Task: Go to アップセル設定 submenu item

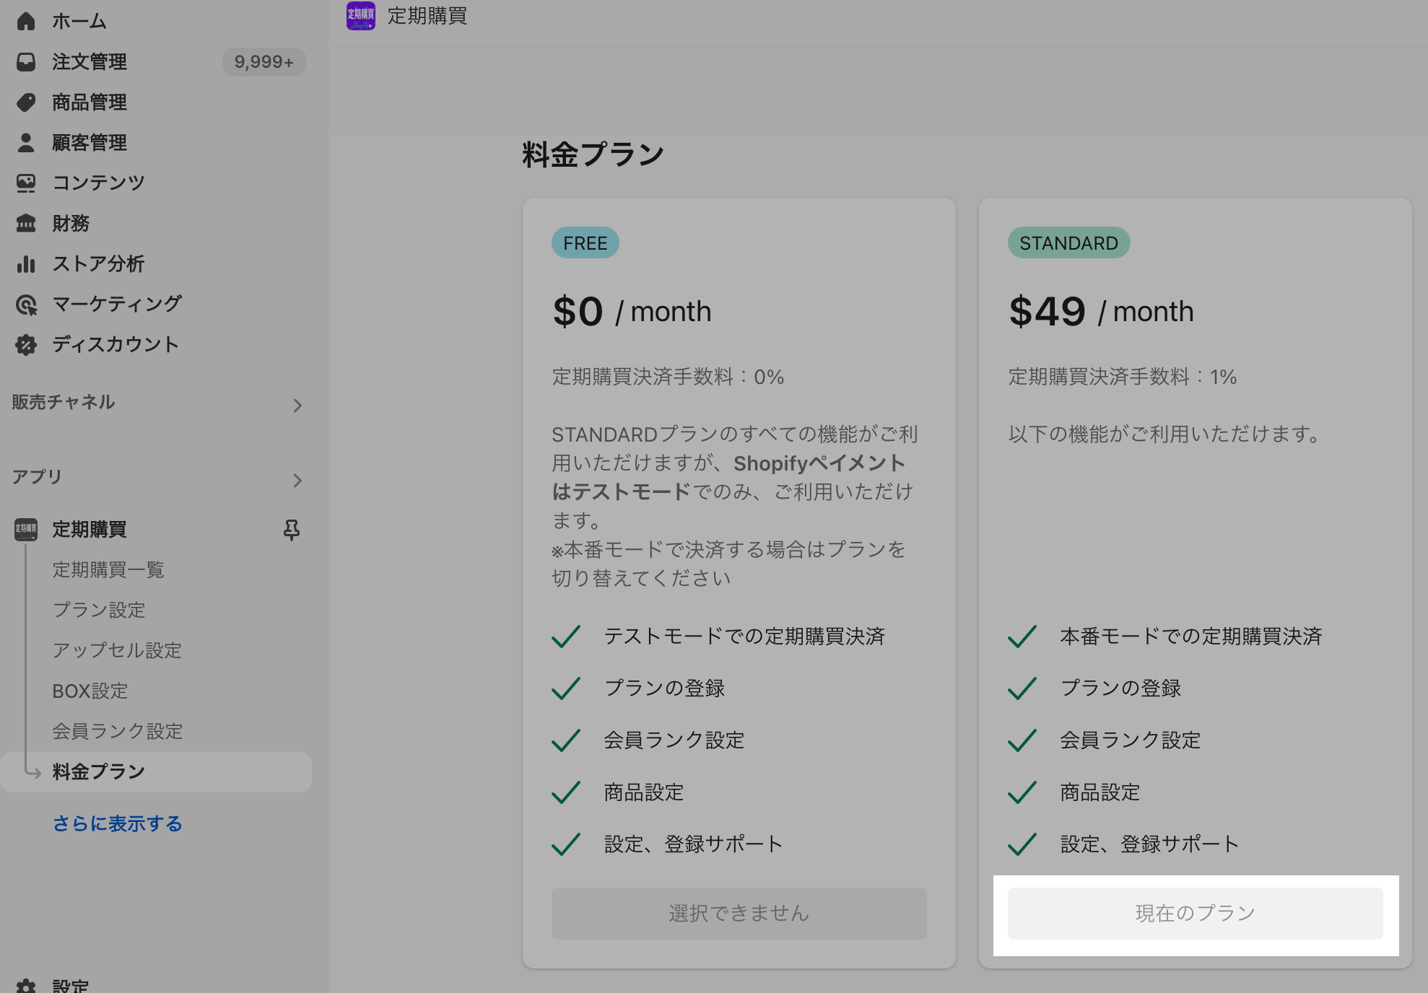Action: coord(117,651)
